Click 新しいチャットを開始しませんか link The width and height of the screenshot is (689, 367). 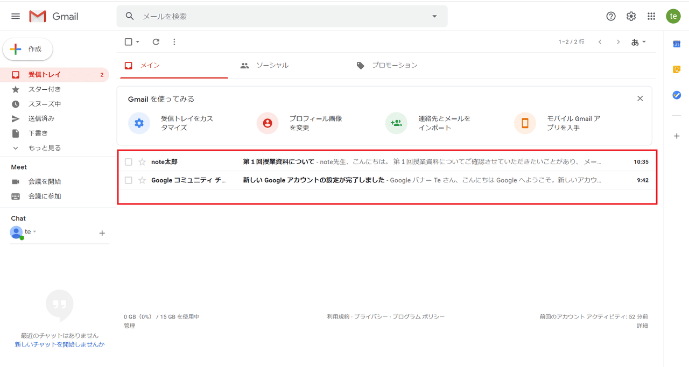tap(60, 344)
